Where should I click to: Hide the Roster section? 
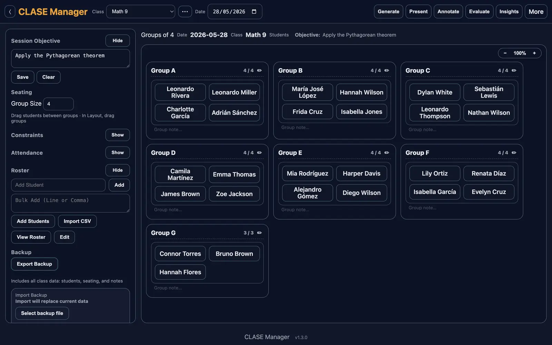pyautogui.click(x=118, y=170)
